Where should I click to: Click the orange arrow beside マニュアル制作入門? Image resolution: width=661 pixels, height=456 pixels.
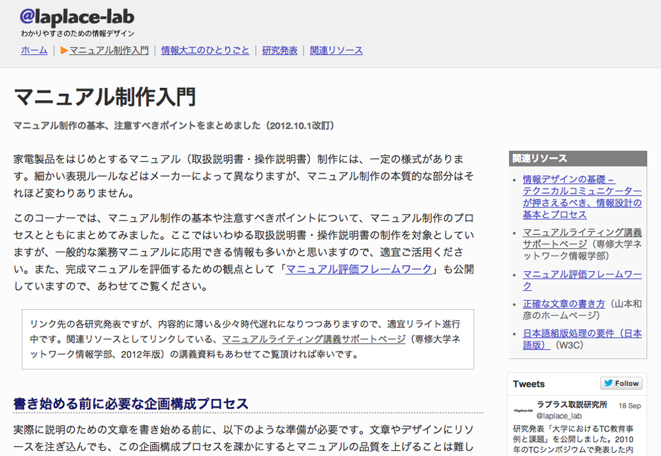coord(64,50)
